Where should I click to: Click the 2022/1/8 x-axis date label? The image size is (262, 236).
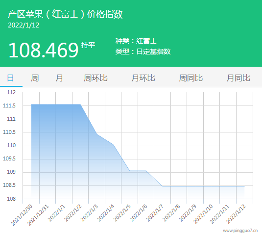point(171,213)
